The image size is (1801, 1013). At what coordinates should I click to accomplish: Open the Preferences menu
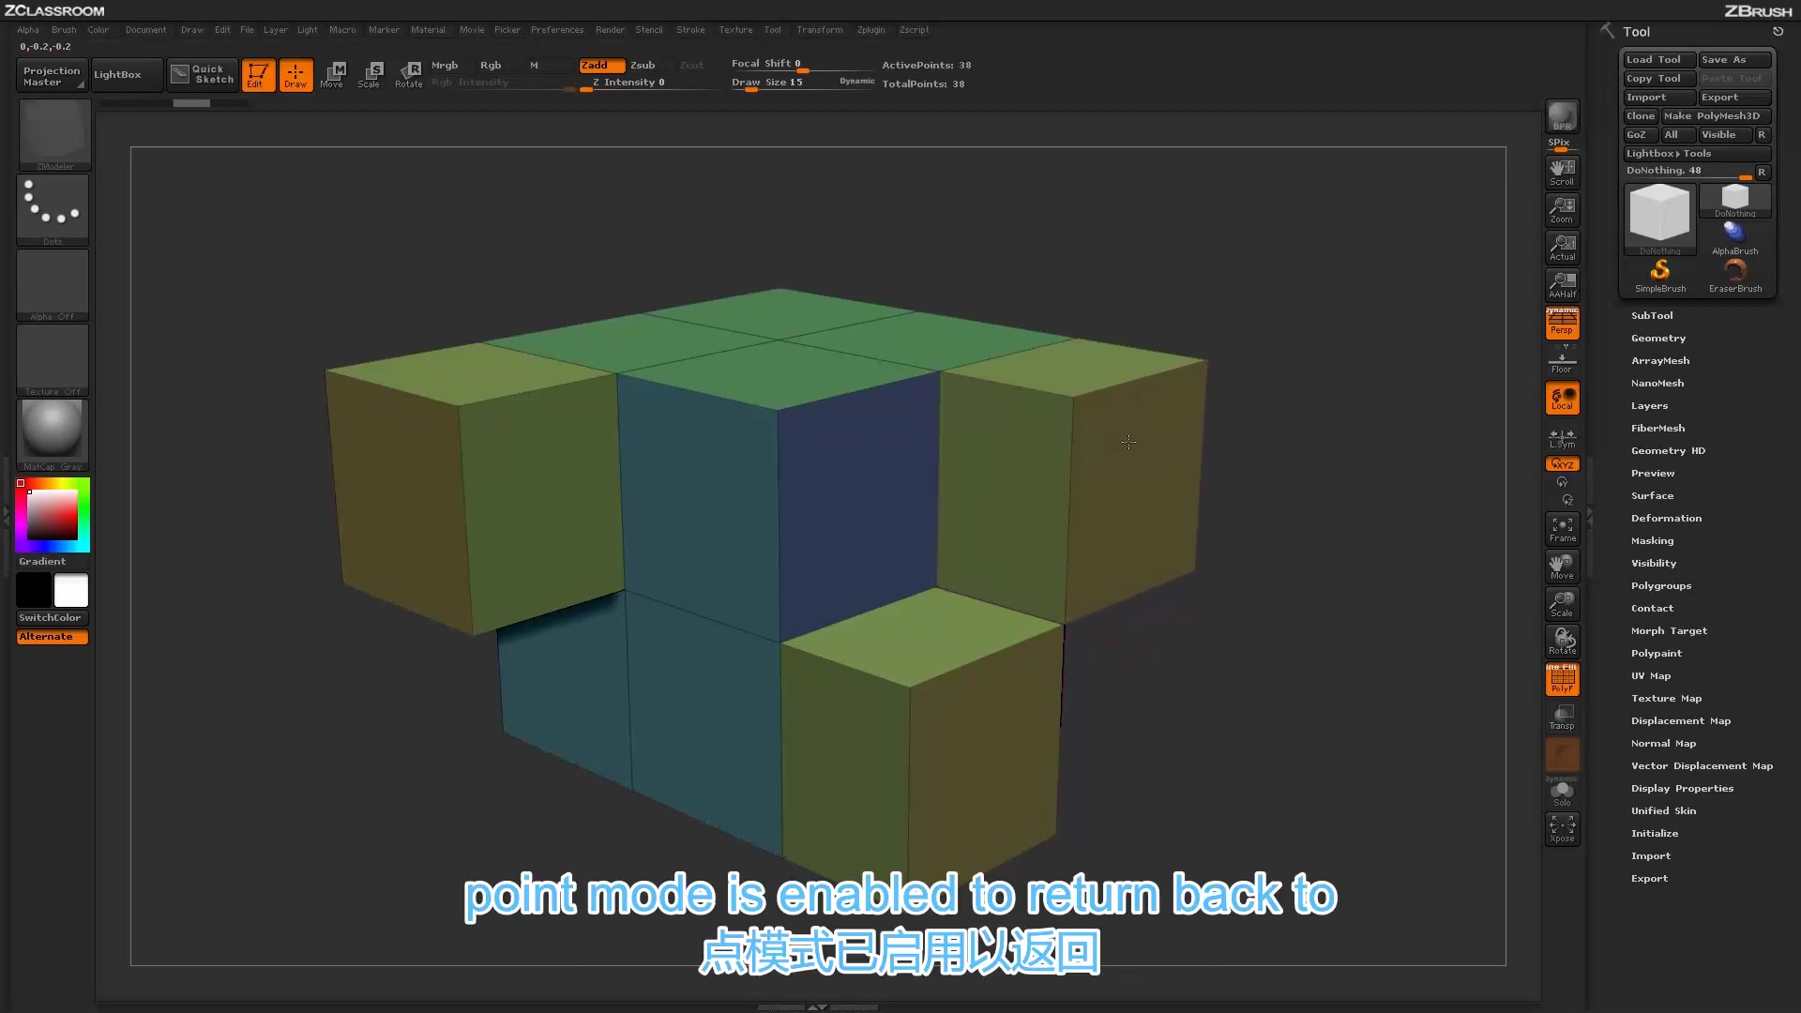coord(555,28)
